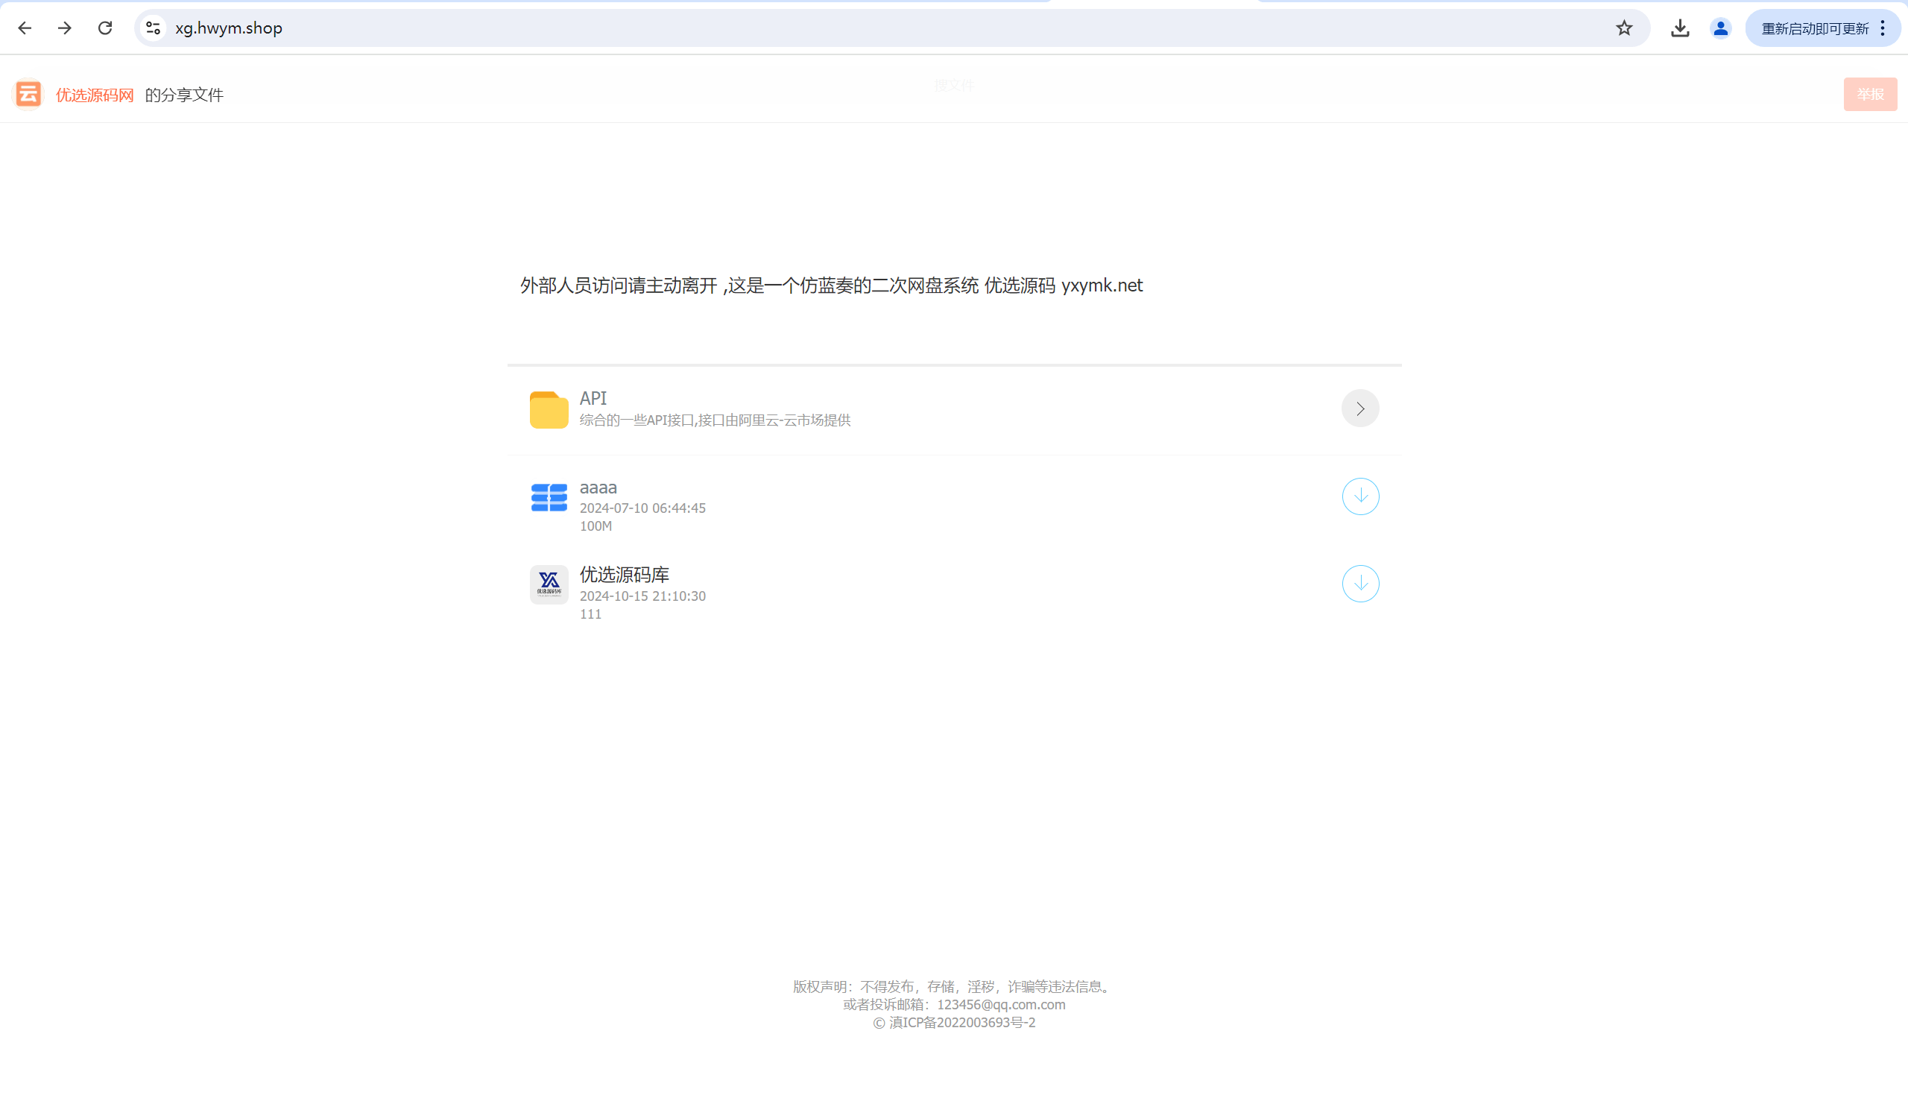1908x1104 pixels.
Task: Open the 优选源码网 link
Action: coord(95,95)
